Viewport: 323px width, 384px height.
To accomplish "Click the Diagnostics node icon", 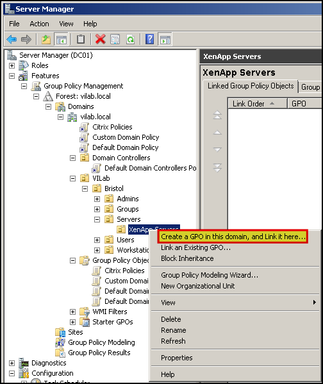I will tap(24, 363).
